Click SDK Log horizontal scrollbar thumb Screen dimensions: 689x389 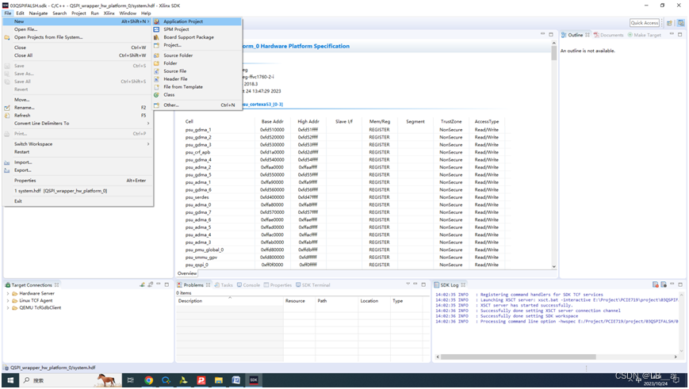(518, 357)
